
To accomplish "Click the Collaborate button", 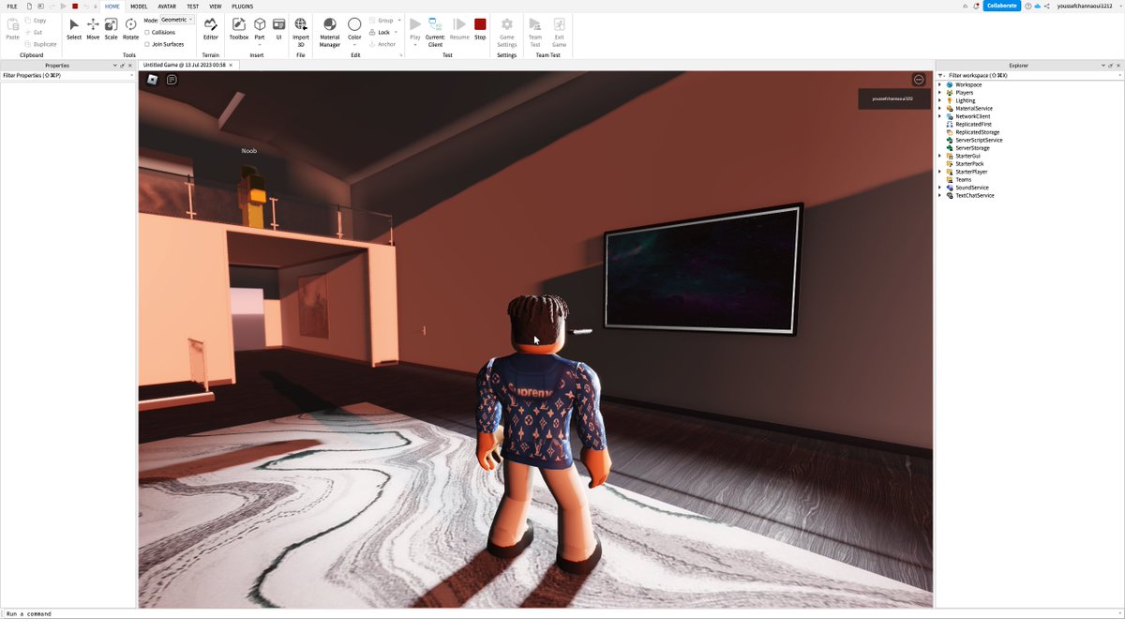I will [1001, 6].
